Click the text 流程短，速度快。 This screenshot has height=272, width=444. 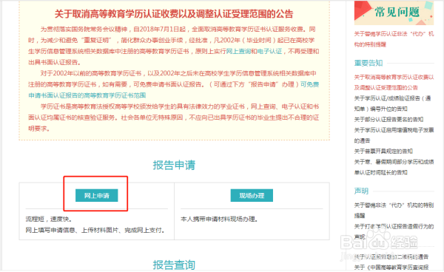(x=50, y=219)
